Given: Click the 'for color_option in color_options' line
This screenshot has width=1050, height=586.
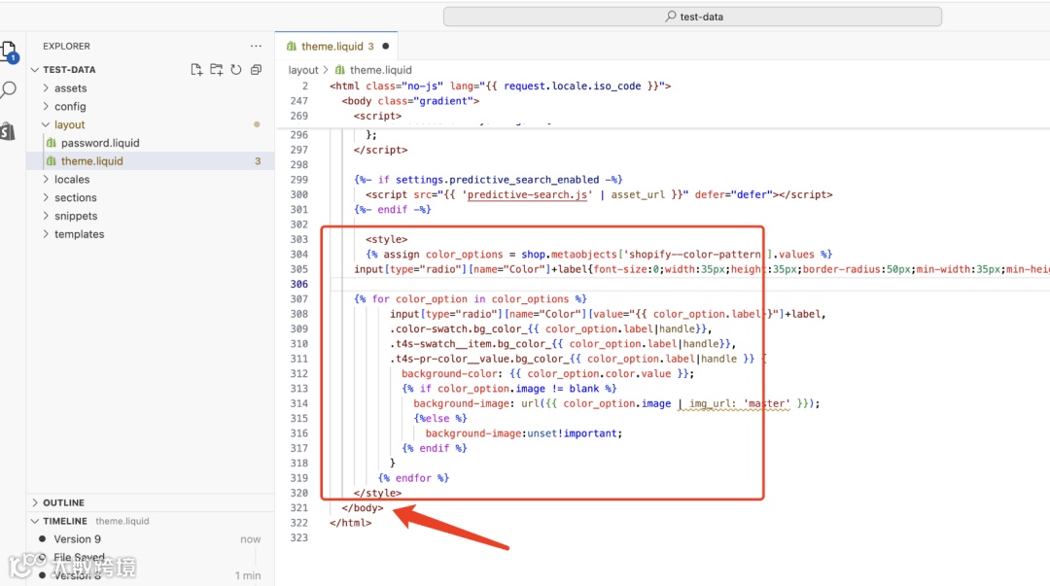Looking at the screenshot, I should point(471,298).
